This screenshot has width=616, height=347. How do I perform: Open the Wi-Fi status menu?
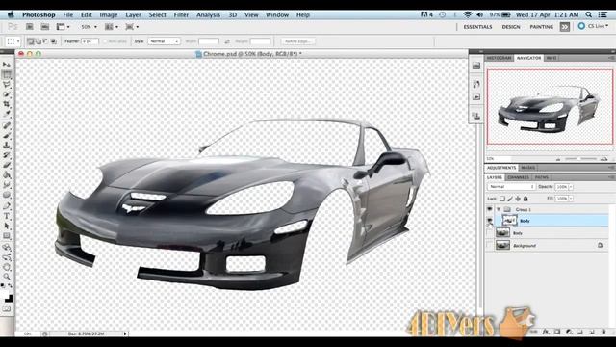pyautogui.click(x=467, y=14)
